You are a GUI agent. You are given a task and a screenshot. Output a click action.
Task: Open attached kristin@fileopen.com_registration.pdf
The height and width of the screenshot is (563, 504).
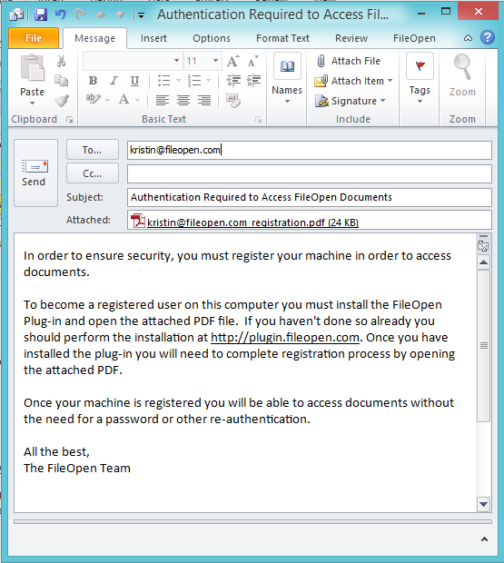tap(245, 222)
